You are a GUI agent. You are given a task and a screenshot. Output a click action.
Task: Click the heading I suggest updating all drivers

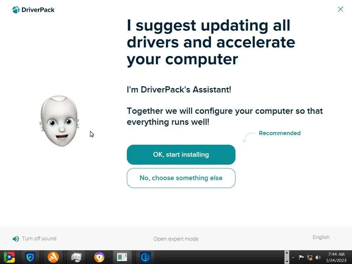click(x=211, y=42)
